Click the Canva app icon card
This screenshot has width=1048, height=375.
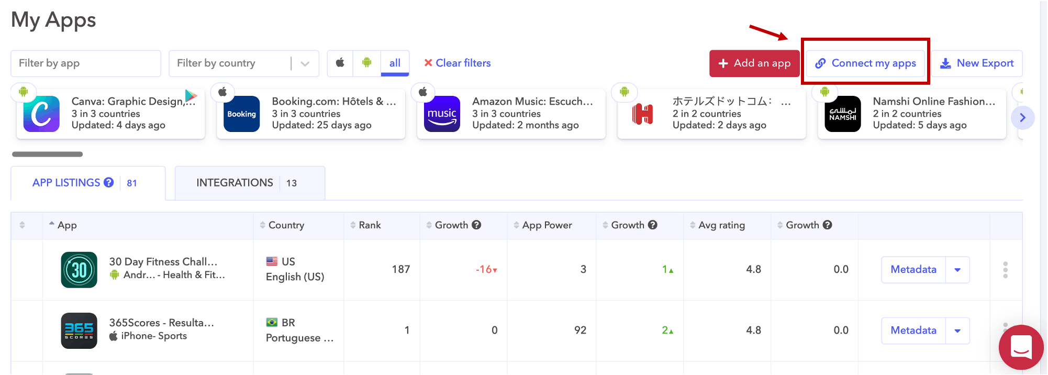point(41,114)
